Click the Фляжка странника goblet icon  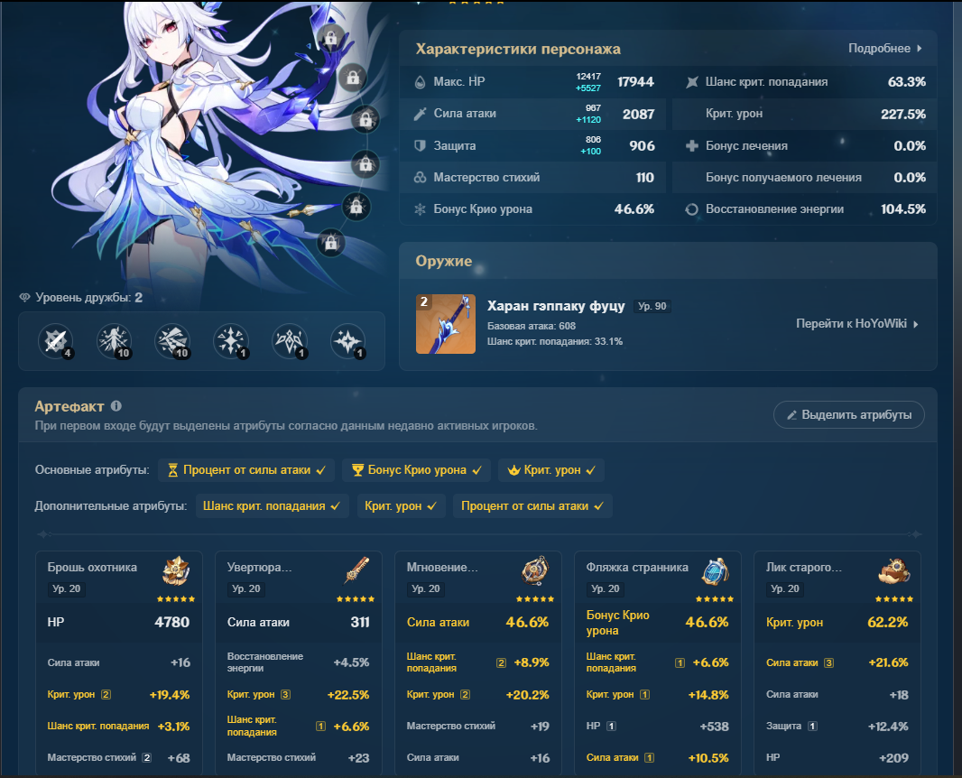coord(716,571)
